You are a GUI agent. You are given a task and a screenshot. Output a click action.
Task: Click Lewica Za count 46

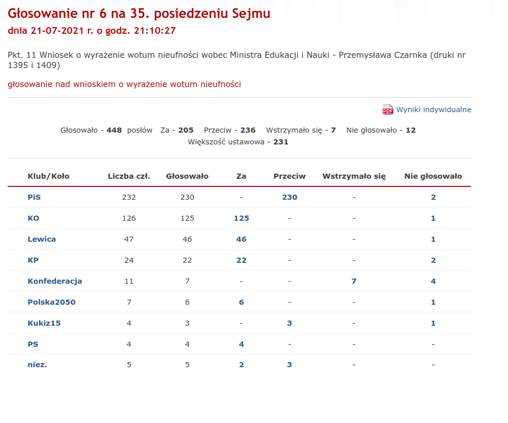241,239
